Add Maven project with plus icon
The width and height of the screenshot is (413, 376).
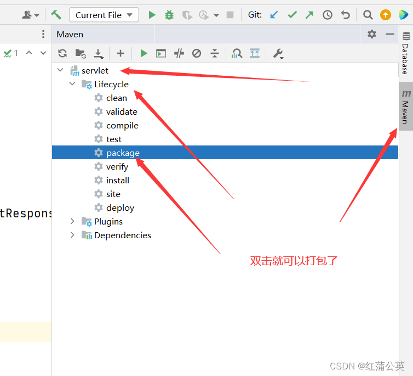(121, 53)
